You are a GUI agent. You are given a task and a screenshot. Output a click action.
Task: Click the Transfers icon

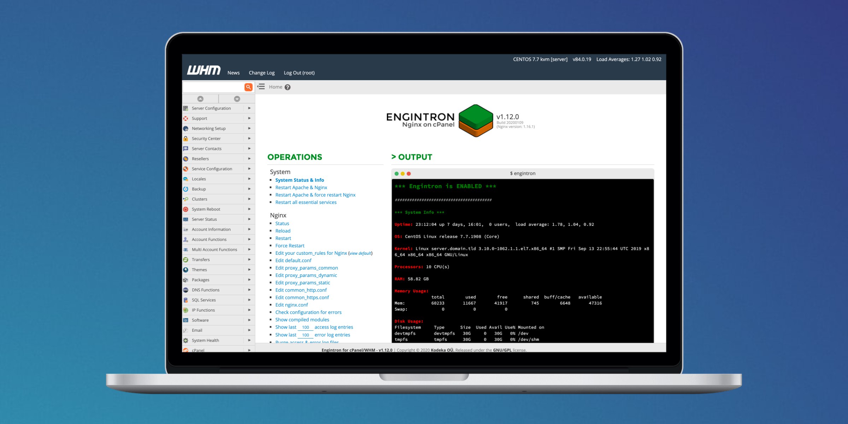185,260
